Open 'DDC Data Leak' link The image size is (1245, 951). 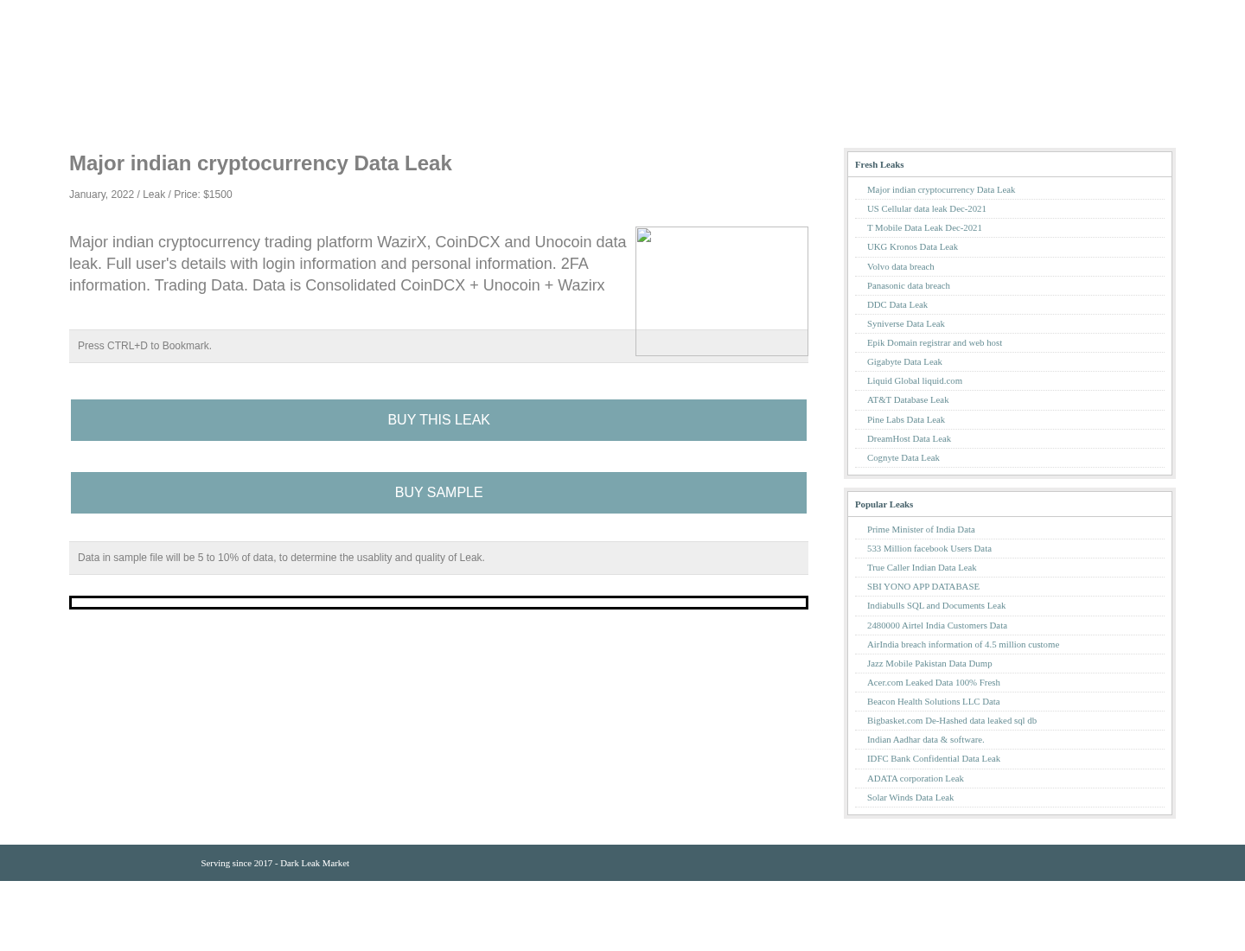pyautogui.click(x=897, y=304)
